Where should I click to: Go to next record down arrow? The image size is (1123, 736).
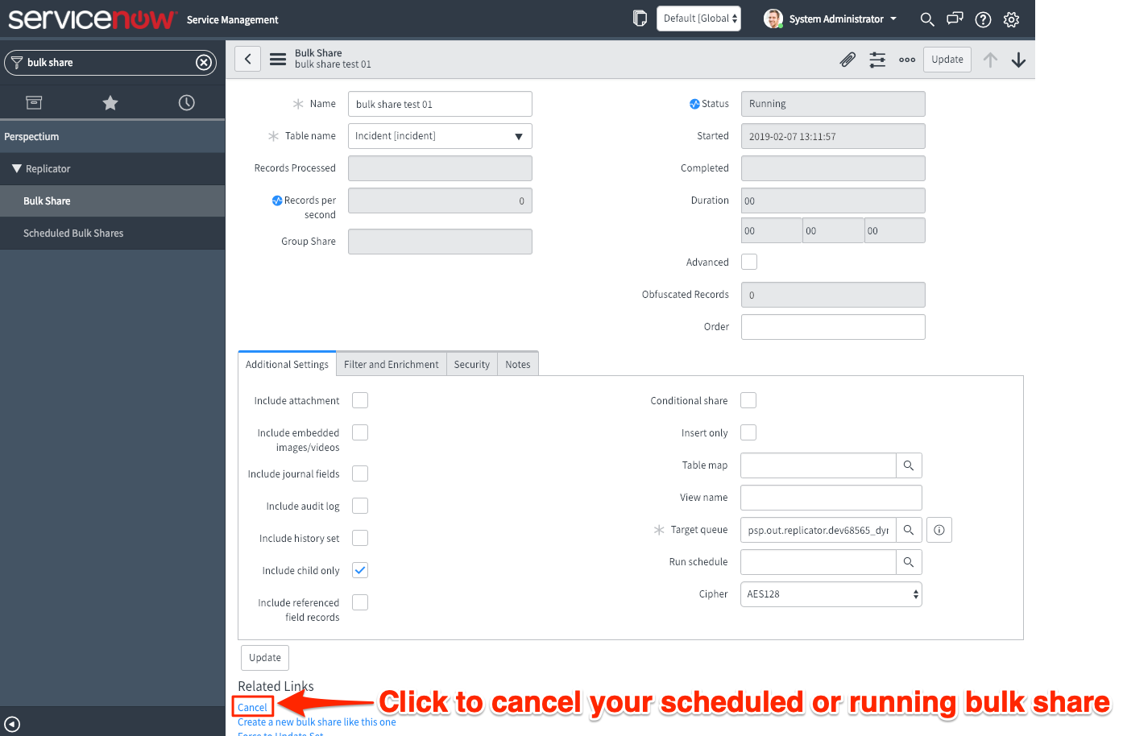[x=1018, y=60]
